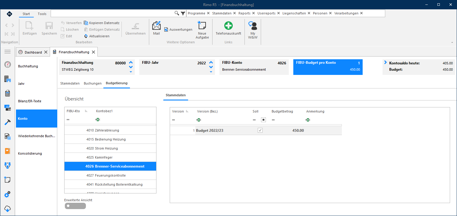Open the hammer icon in left sidebar
Viewport: 457px width, 216px height.
click(8, 122)
